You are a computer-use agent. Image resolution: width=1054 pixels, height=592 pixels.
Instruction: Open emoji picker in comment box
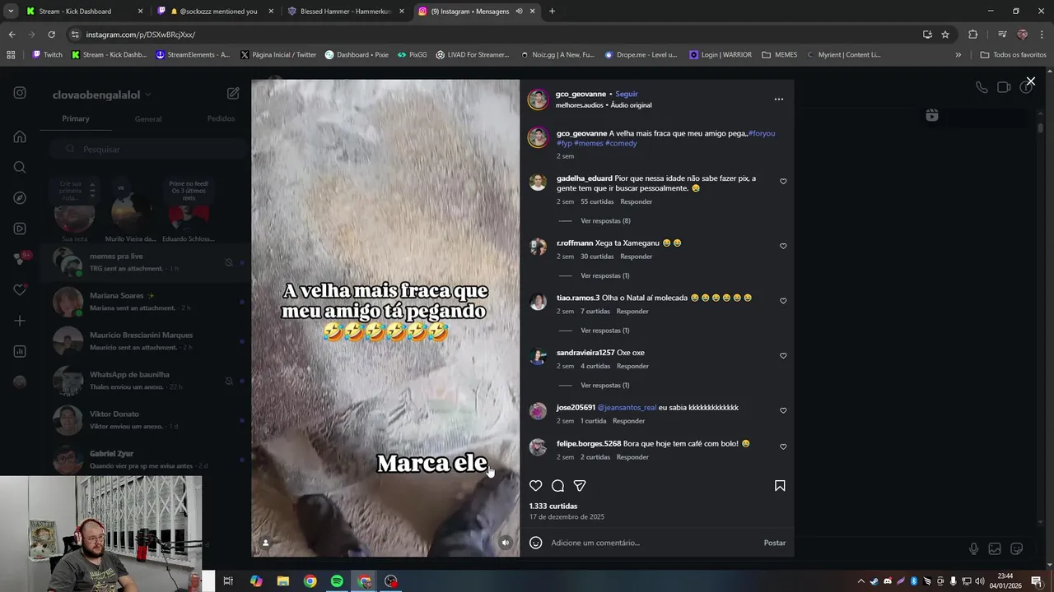(535, 543)
